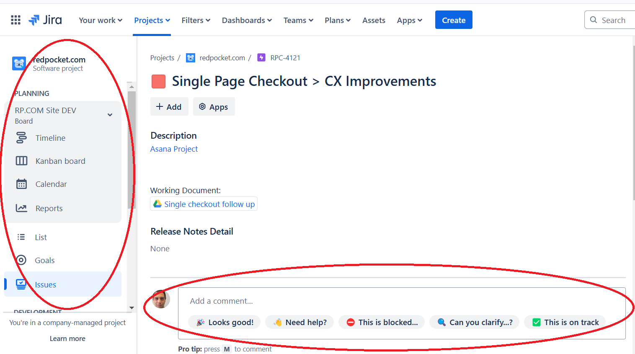Click the redpocket.com breadcrumb project icon

191,58
